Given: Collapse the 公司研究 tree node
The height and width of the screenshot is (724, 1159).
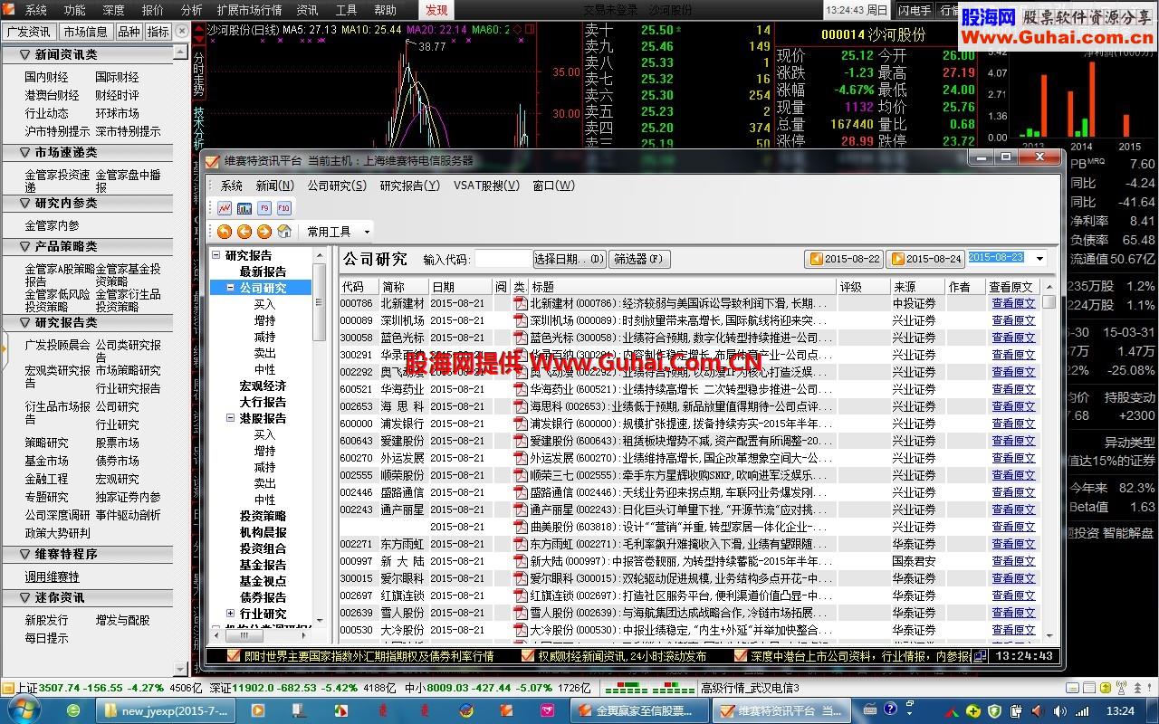Looking at the screenshot, I should (230, 288).
